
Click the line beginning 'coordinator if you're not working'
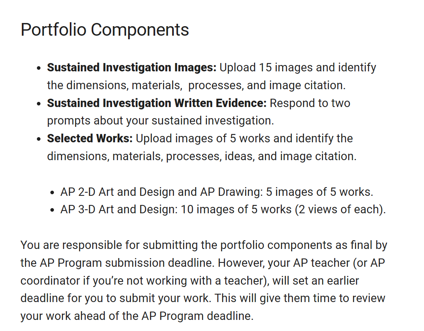[190, 280]
